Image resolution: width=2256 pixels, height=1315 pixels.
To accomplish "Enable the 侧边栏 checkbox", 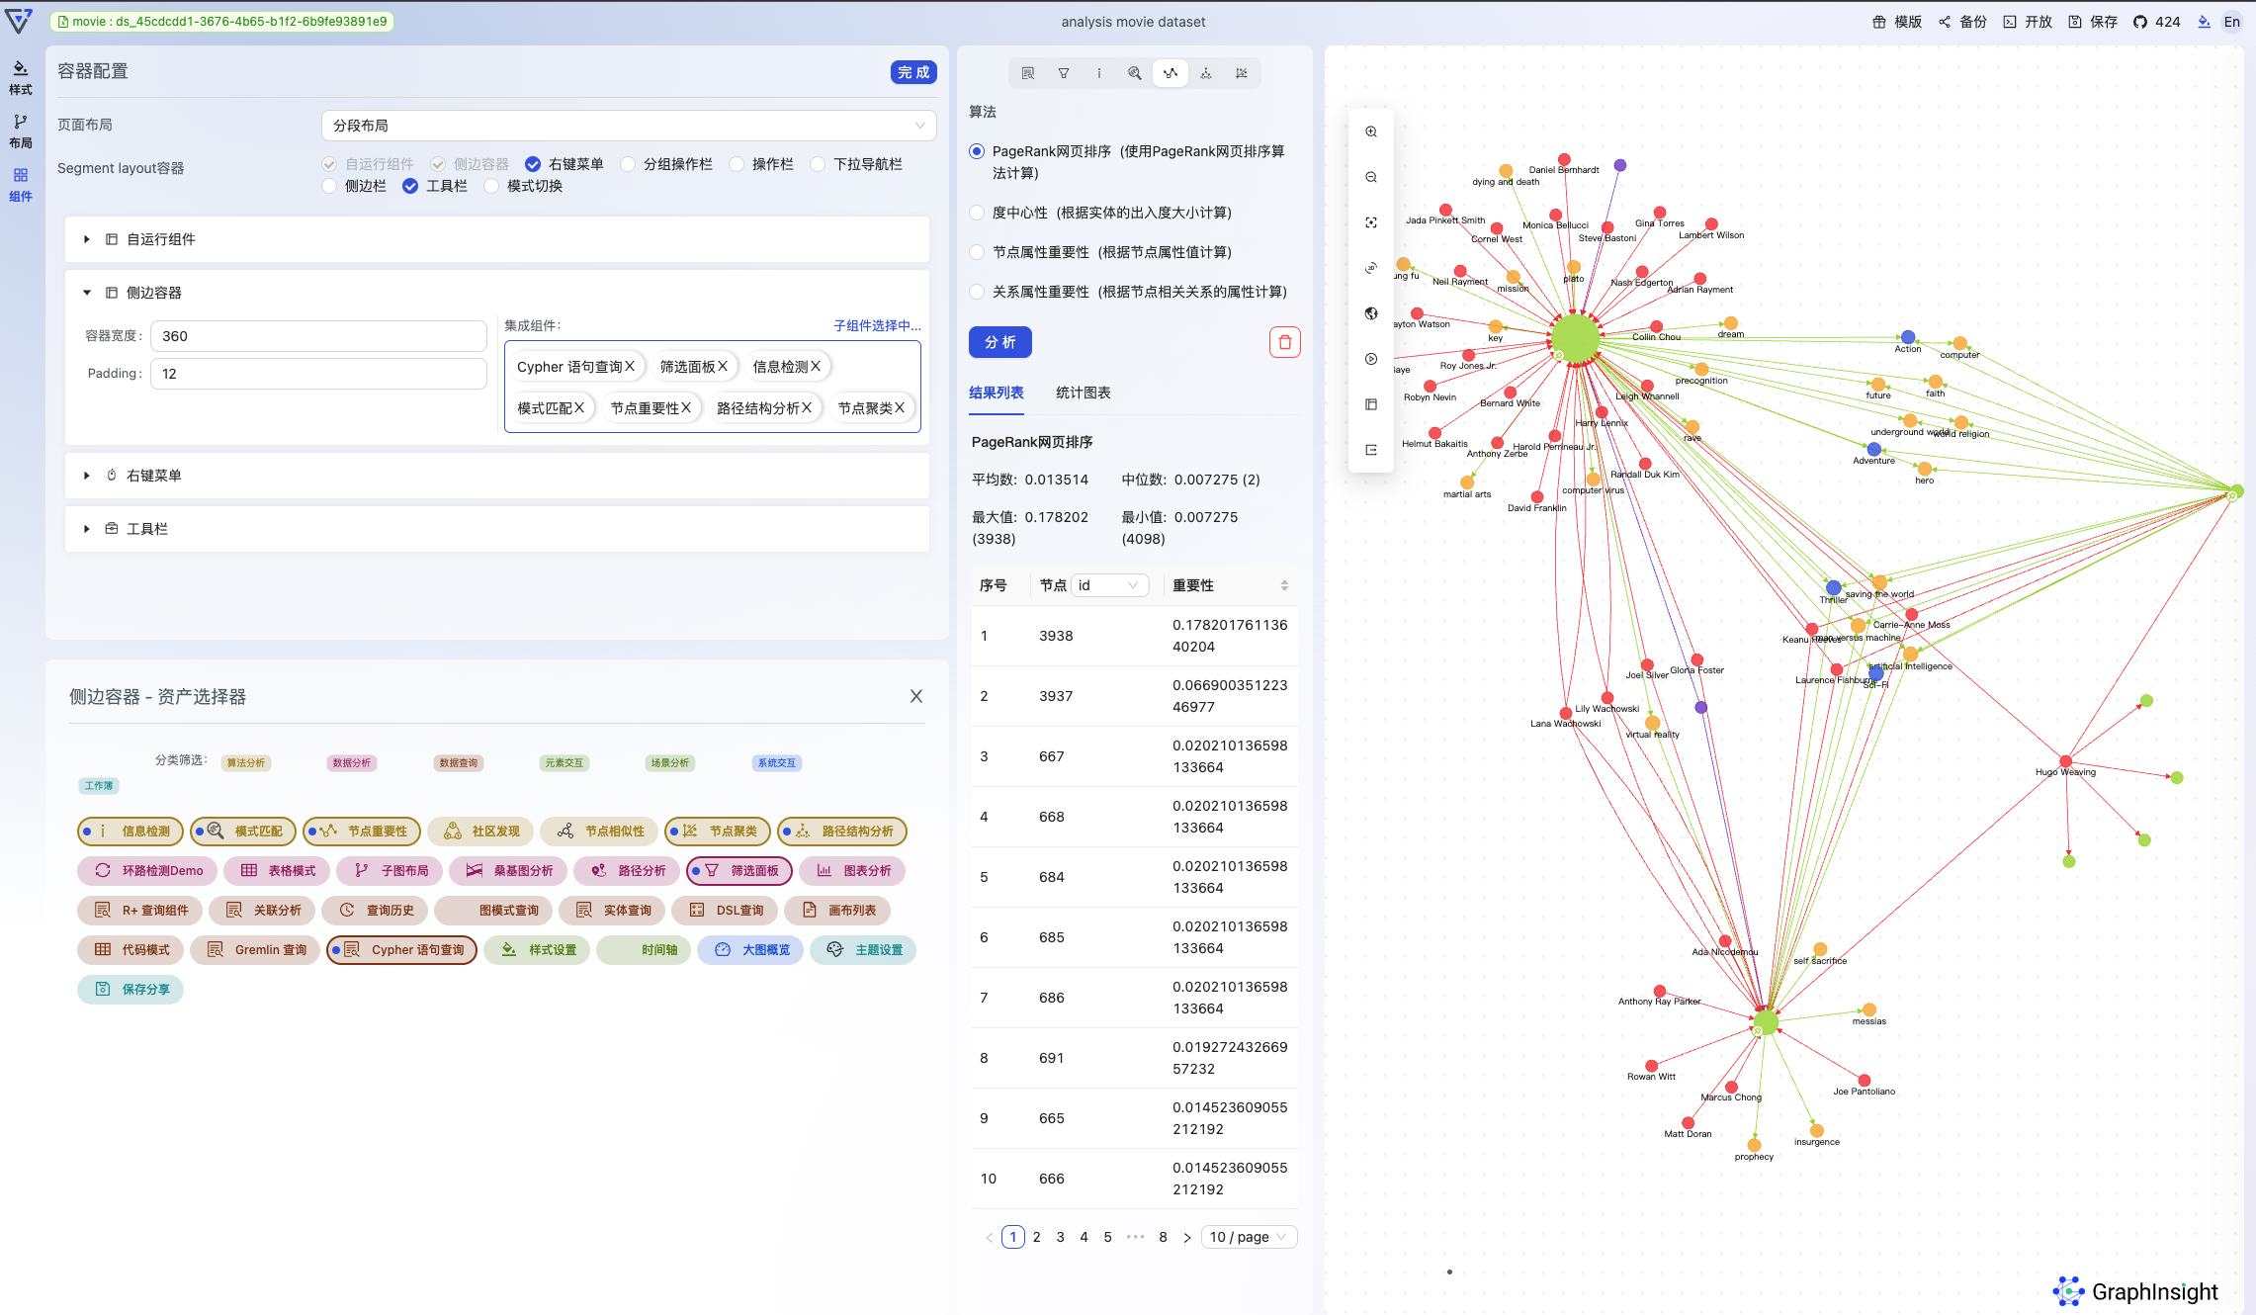I will point(329,186).
